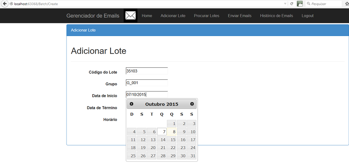Click into the Grupo text field

[x=147, y=83]
